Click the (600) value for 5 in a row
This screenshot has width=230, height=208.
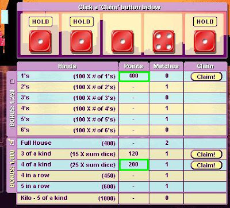[109, 187]
